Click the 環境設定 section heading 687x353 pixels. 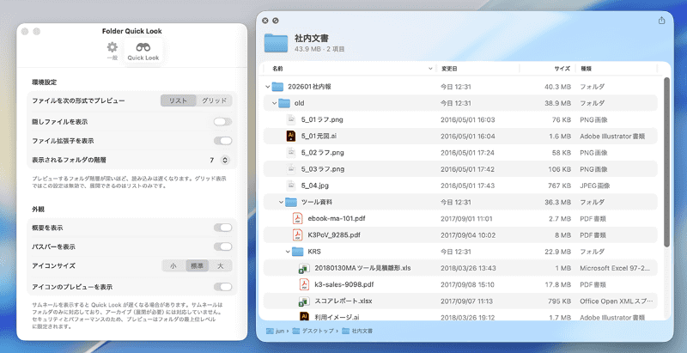coord(45,82)
